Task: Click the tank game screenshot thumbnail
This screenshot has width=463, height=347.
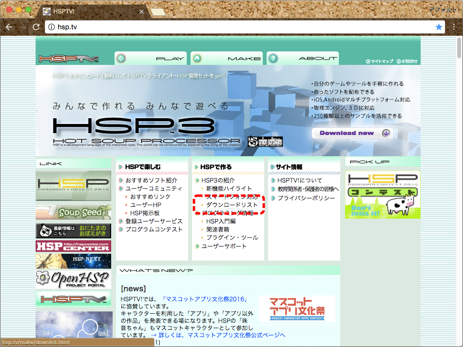Action: (74, 324)
